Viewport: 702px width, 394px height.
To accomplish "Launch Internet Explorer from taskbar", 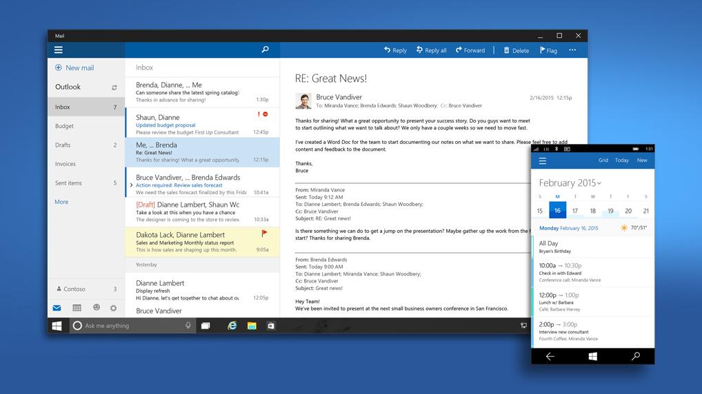I will click(x=232, y=326).
